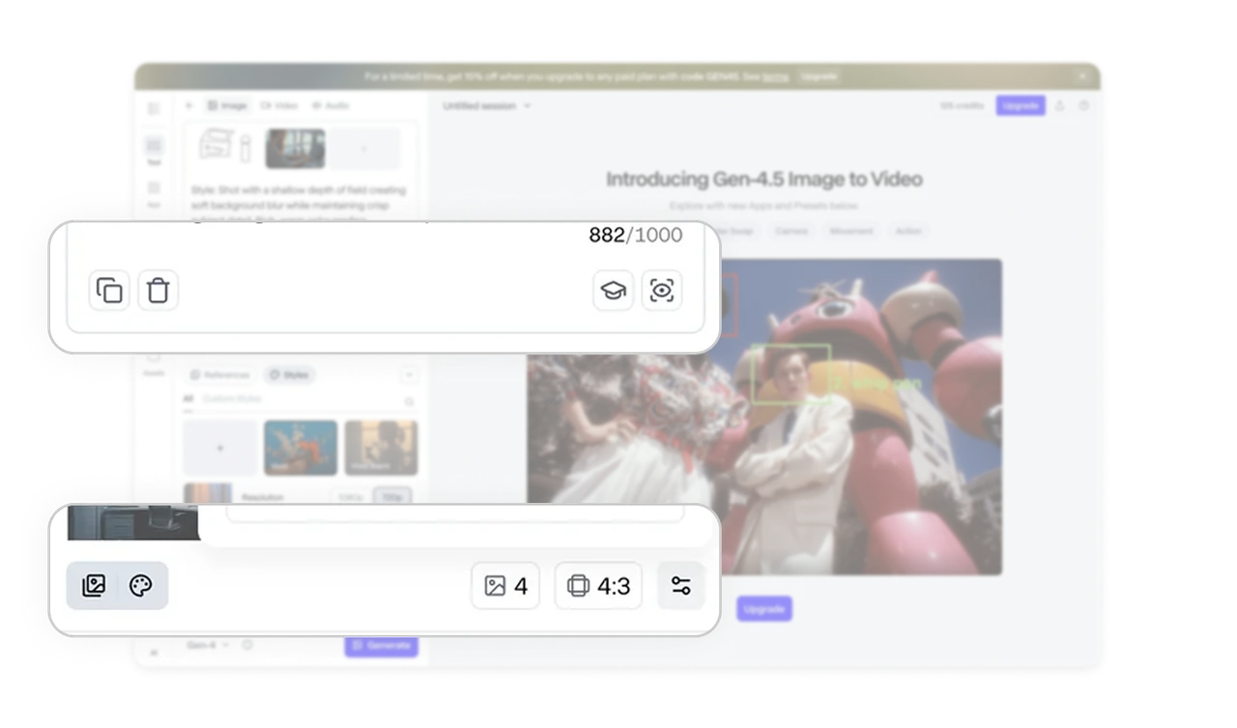
Task: Choose the blue and orange style thumbnail
Action: click(x=301, y=448)
